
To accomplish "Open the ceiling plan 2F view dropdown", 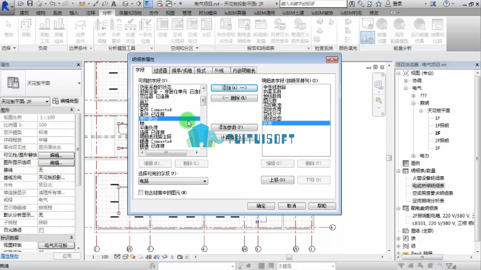I will coord(25,101).
